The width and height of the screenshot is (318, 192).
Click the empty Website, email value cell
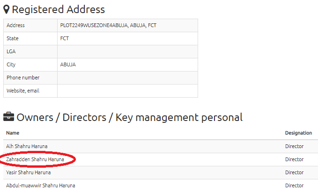tap(127, 91)
